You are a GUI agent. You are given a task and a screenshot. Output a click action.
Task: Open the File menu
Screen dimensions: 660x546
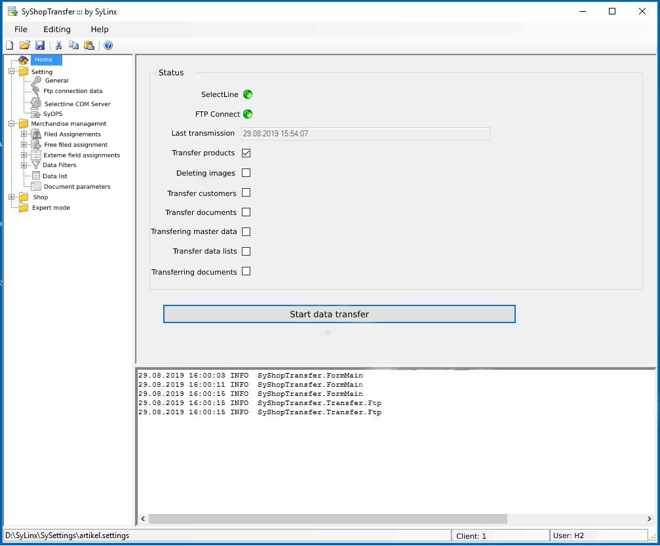[x=20, y=29]
